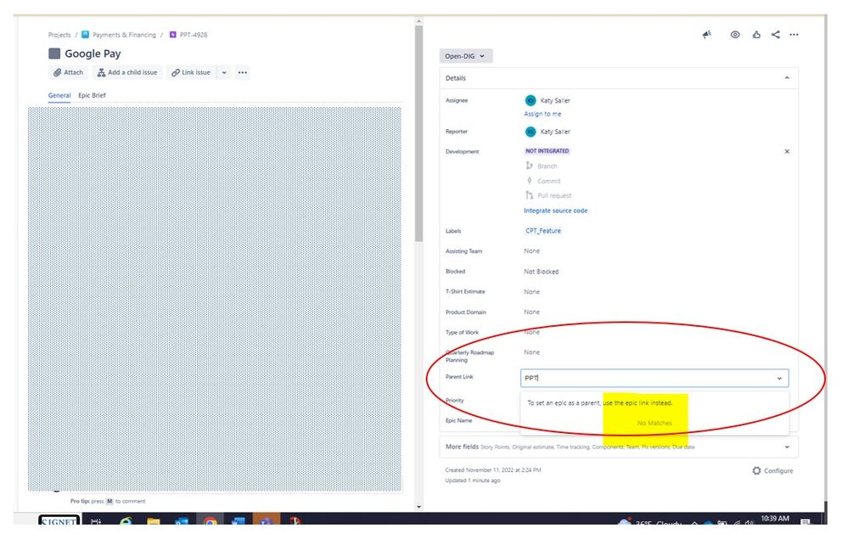Close the Development panel with the X

[787, 152]
